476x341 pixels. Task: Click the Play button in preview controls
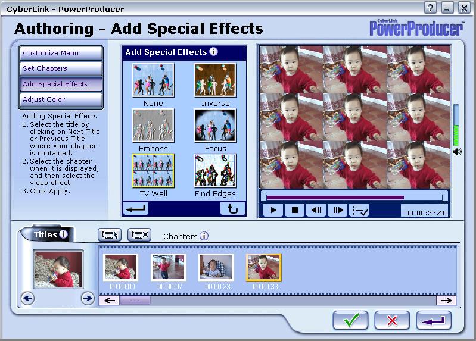[273, 210]
